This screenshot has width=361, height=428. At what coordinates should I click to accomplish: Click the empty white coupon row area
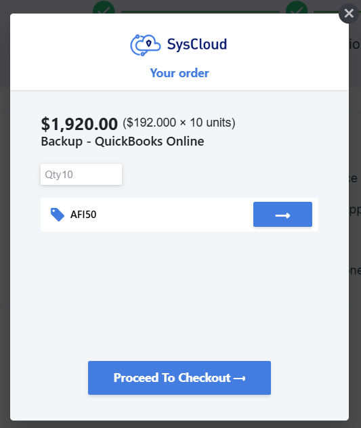click(175, 215)
